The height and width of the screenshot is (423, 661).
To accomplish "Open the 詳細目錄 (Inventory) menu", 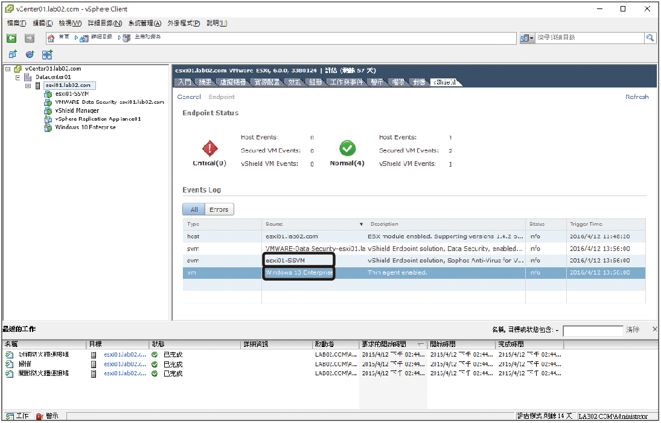I will tap(105, 23).
